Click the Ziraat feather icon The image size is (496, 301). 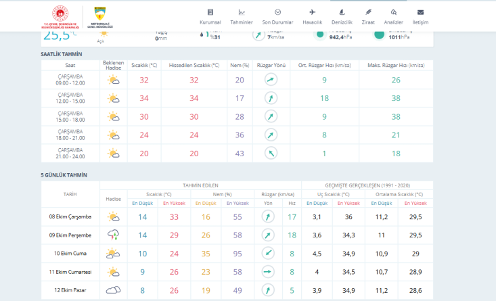click(x=368, y=16)
